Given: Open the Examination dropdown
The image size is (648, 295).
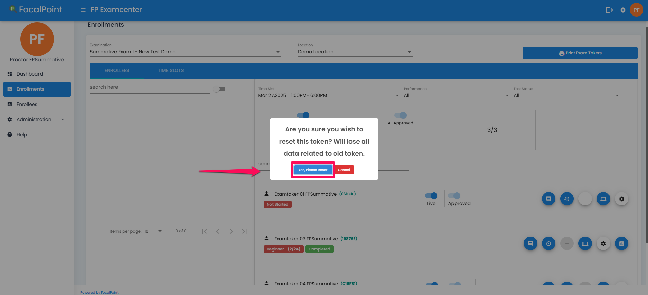Looking at the screenshot, I should coord(185,52).
